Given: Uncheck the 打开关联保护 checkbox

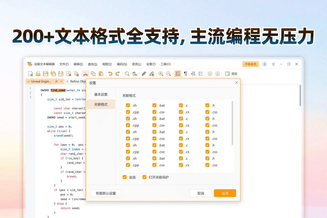Looking at the screenshot, I should pos(144,177).
